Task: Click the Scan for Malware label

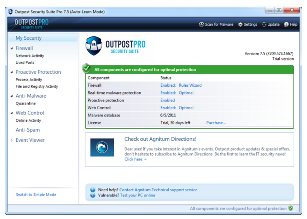Action: point(219,24)
